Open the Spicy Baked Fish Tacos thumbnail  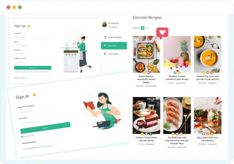(208, 116)
